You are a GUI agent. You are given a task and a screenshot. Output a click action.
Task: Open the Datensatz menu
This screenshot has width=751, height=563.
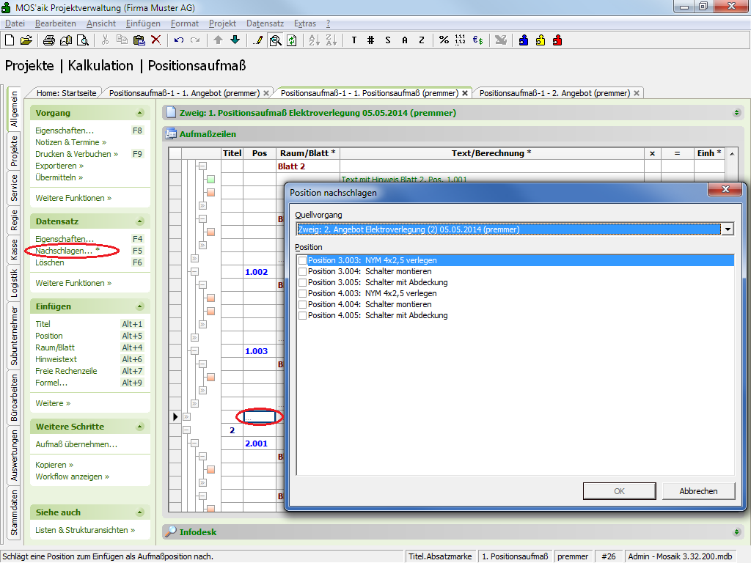point(265,23)
